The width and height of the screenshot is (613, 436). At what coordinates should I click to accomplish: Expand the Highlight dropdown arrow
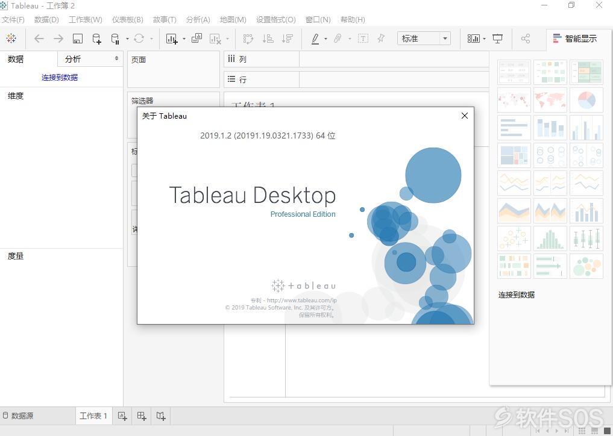325,39
